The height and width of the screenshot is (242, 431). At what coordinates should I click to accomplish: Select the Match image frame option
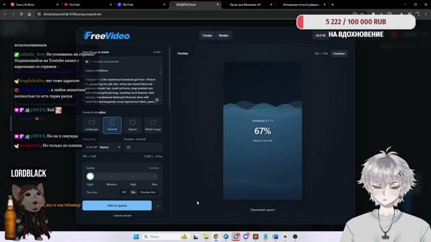pyautogui.click(x=153, y=125)
